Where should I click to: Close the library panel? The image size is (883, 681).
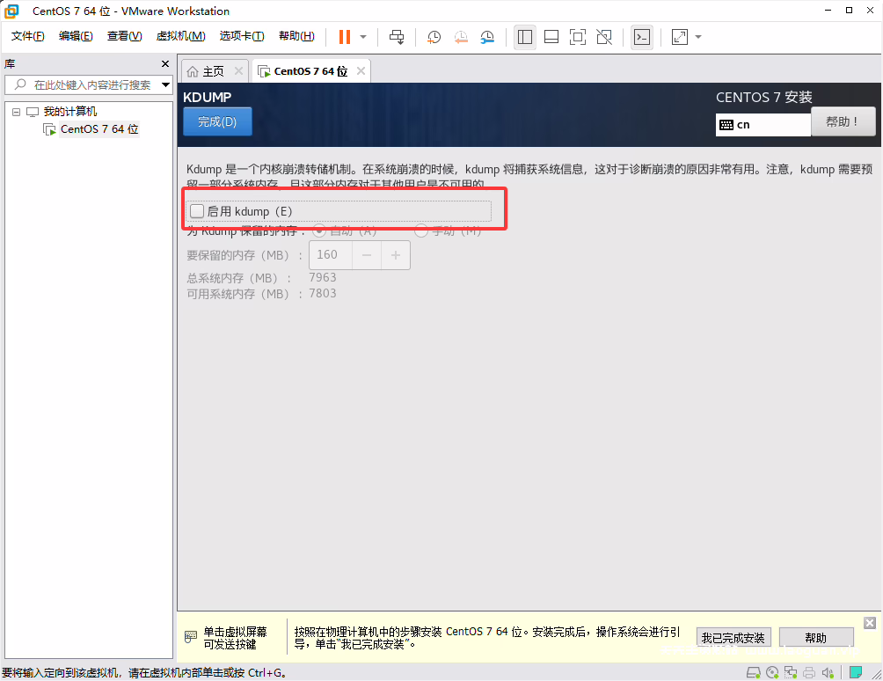click(165, 63)
